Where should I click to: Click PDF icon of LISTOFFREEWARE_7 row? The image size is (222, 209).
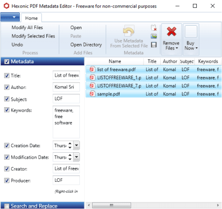point(92,85)
